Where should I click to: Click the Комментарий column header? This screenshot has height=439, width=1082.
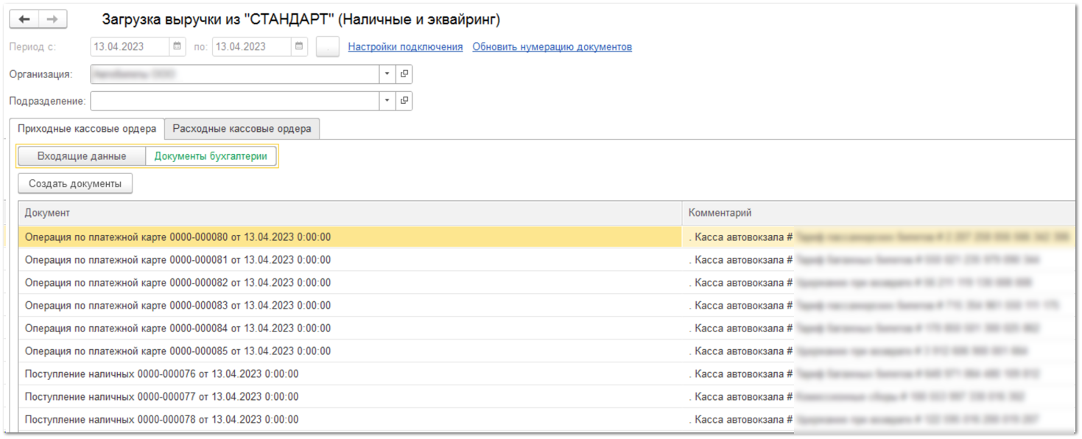click(877, 213)
